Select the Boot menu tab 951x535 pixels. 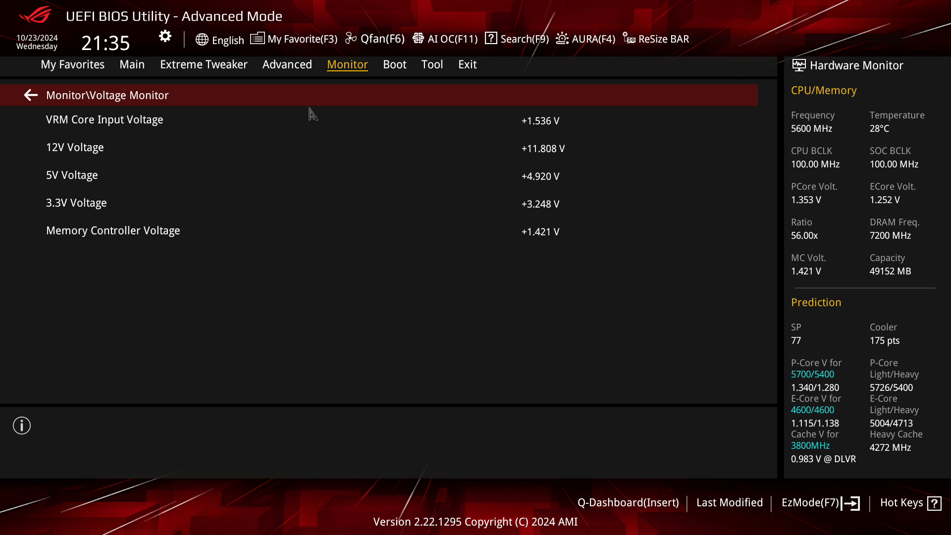[394, 64]
